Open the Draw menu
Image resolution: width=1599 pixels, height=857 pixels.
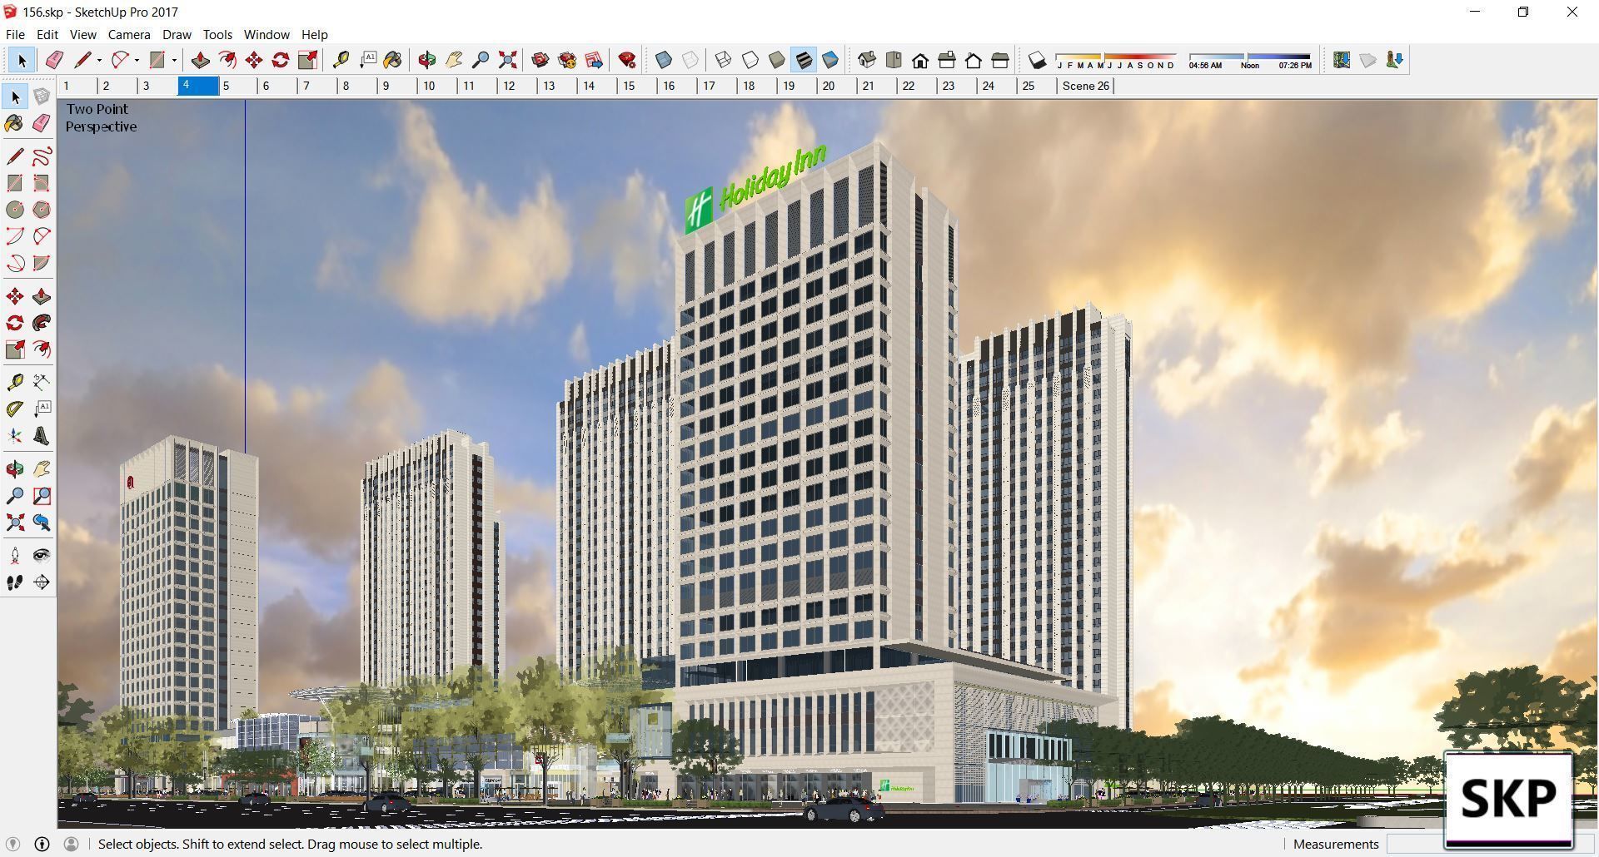[177, 34]
